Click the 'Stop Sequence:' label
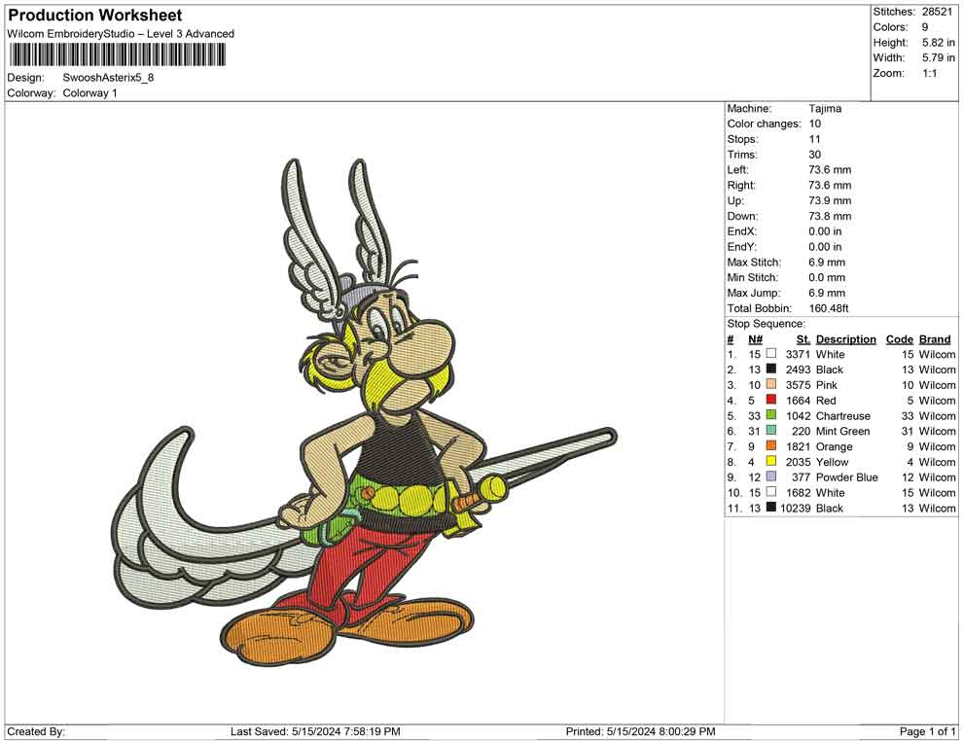 click(766, 324)
